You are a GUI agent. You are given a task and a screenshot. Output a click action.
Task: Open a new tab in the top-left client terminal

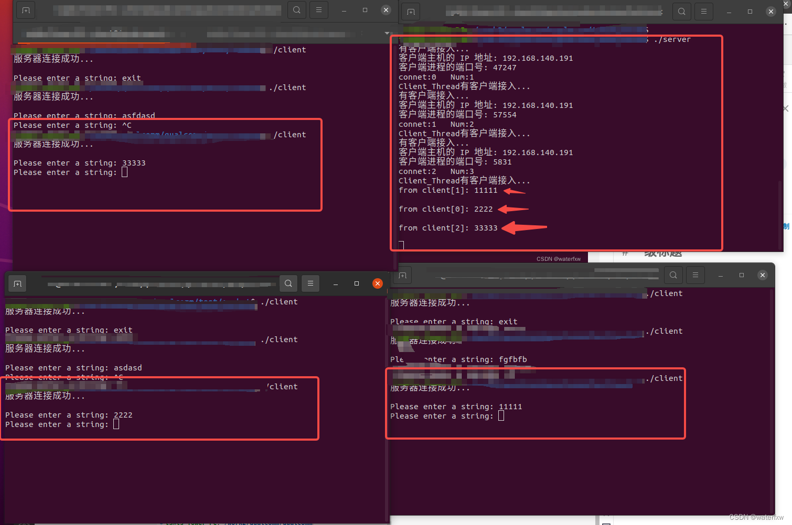tap(26, 10)
